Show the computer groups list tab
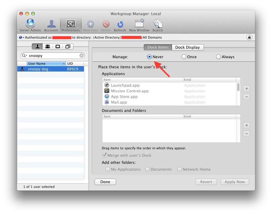This screenshot has height=214, width=272. pyautogui.click(x=68, y=46)
